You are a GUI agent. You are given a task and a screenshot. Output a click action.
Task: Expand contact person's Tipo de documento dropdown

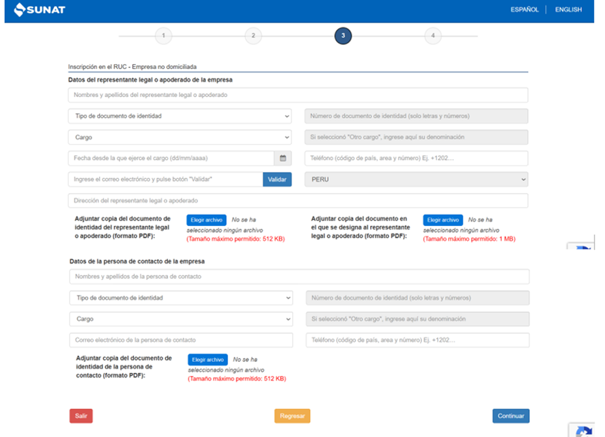click(x=181, y=298)
